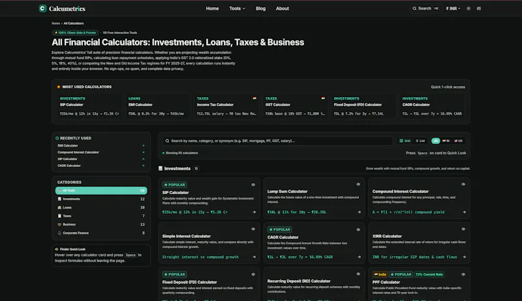
Task: Click arrow on SIP Calculator card
Action: [254, 212]
